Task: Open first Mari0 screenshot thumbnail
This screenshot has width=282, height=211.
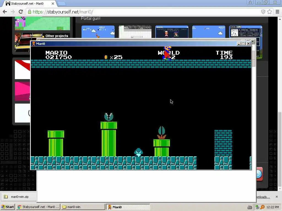Action: click(98, 32)
